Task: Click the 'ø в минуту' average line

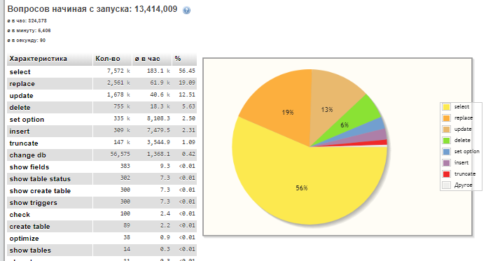Action: point(29,31)
